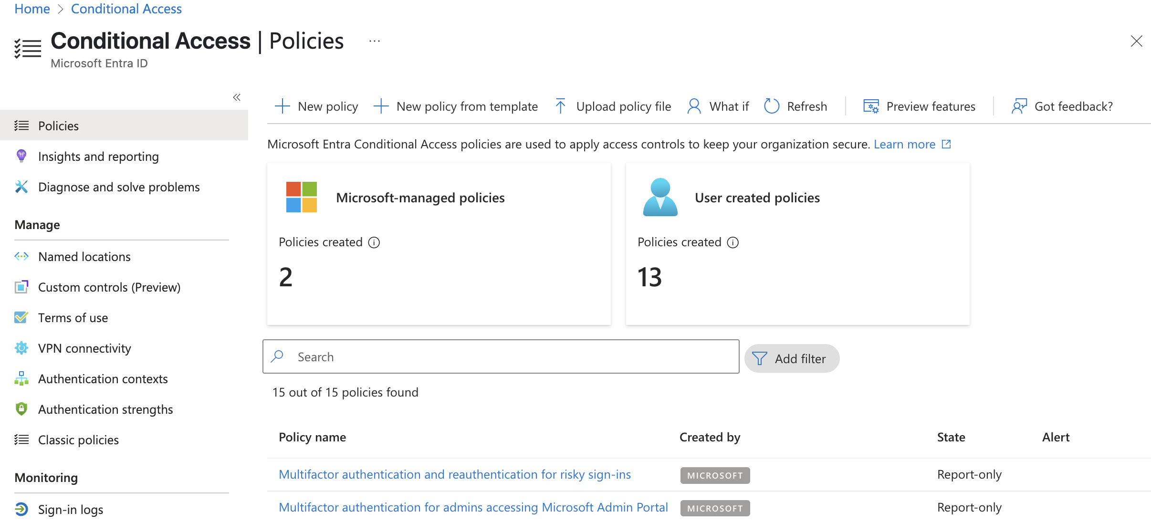Image resolution: width=1151 pixels, height=523 pixels.
Task: Click the Got feedback icon
Action: 1019,106
